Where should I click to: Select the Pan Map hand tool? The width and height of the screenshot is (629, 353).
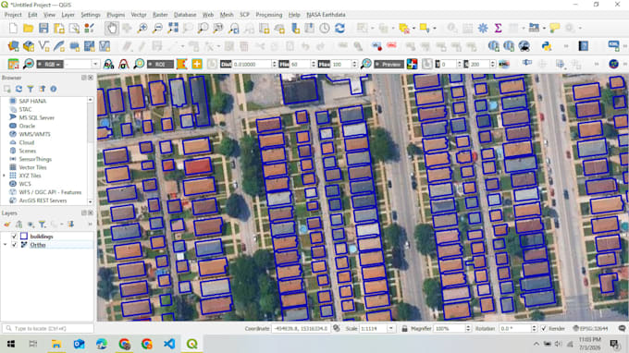click(x=112, y=28)
